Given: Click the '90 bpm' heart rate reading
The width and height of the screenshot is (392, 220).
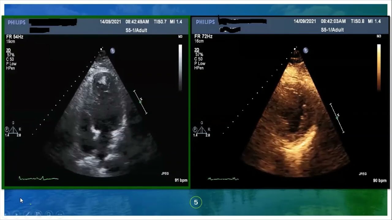Looking at the screenshot, I should 380,181.
